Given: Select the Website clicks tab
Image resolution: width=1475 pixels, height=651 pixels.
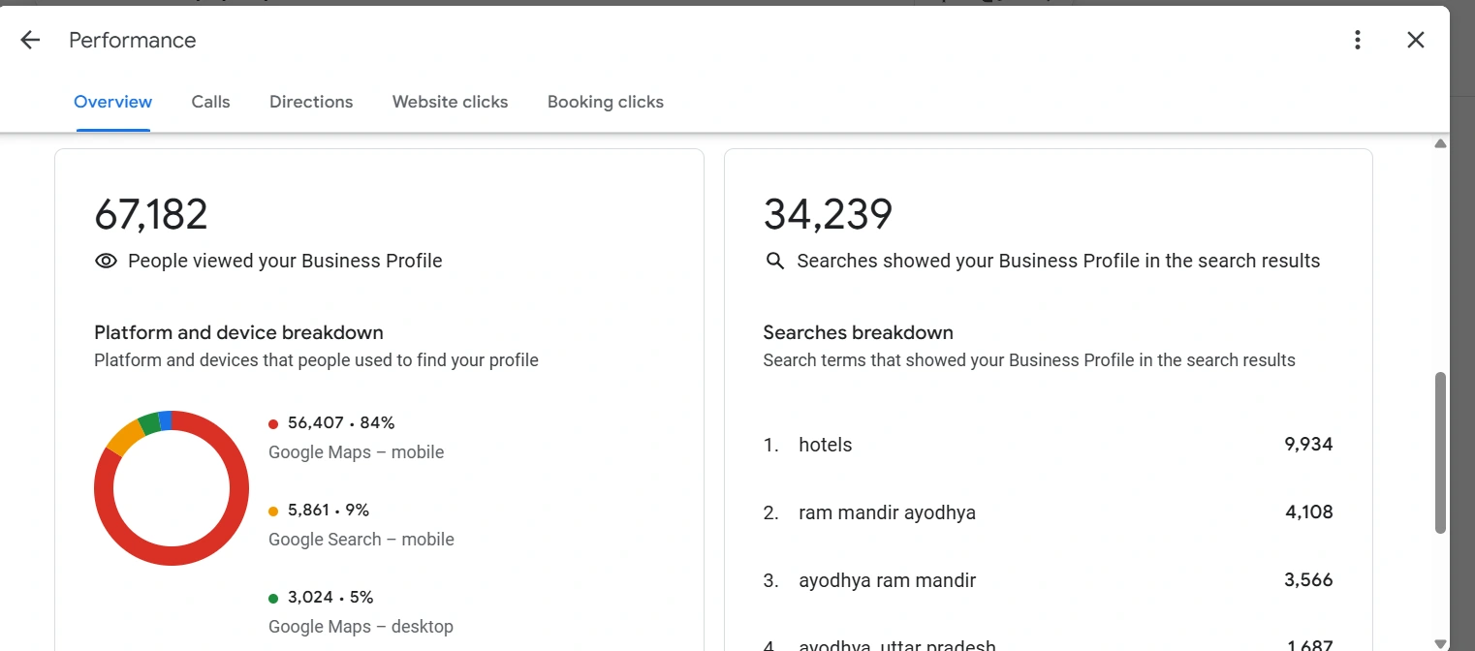Looking at the screenshot, I should click(450, 102).
